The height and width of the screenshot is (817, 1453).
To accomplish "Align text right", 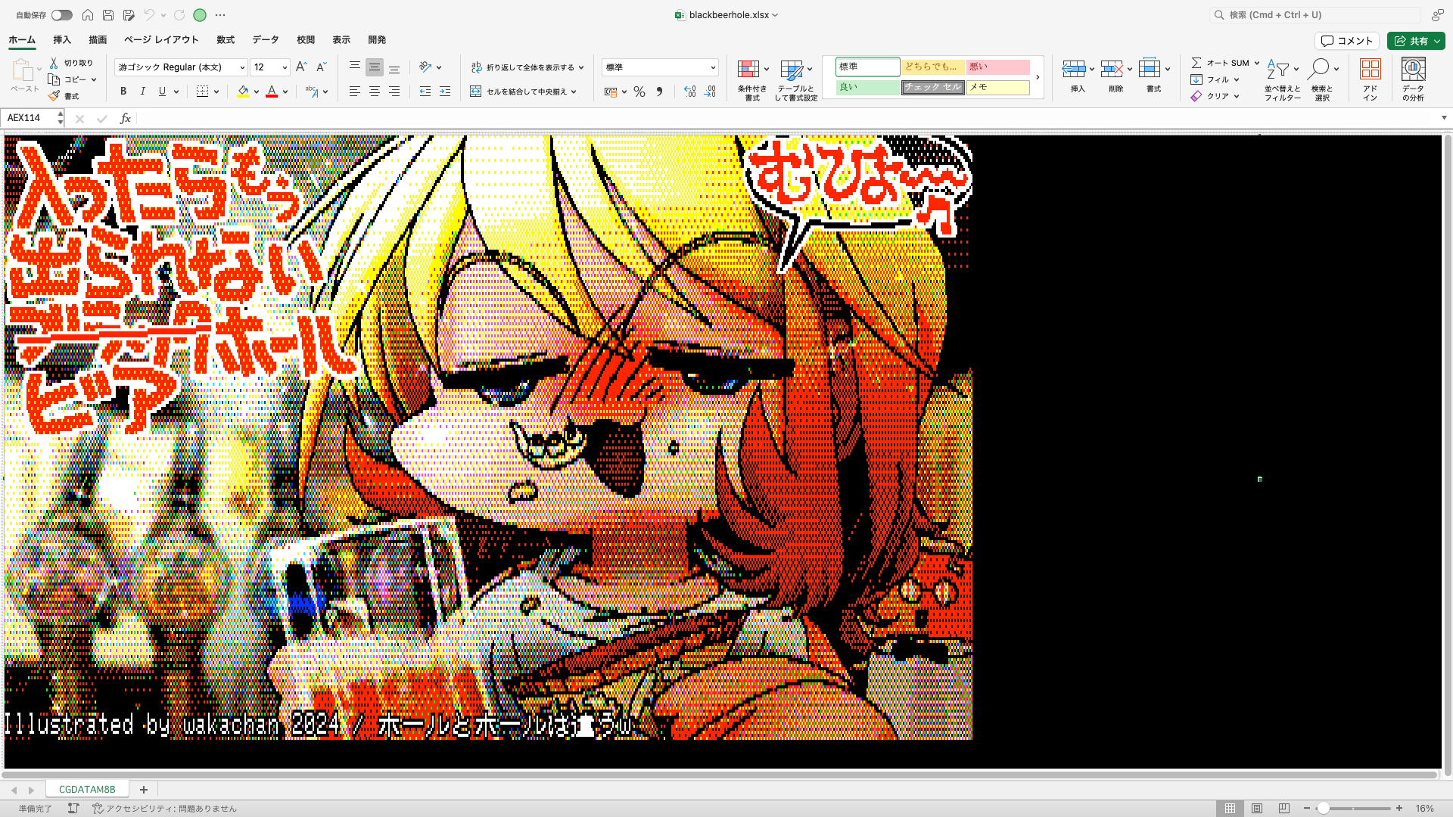I will pyautogui.click(x=394, y=92).
